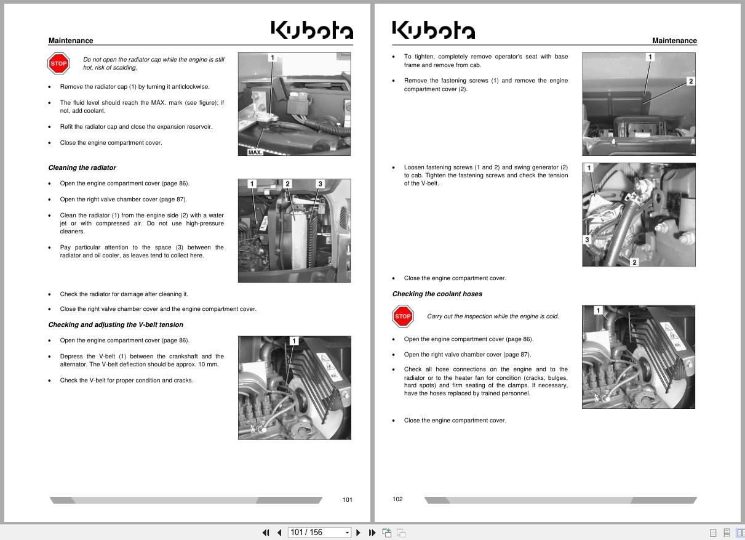Click the Kubota logo on the left page
Image resolution: width=745 pixels, height=540 pixels.
click(x=313, y=29)
